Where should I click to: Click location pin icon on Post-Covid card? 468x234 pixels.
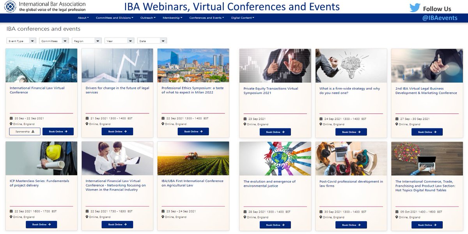tap(321, 217)
